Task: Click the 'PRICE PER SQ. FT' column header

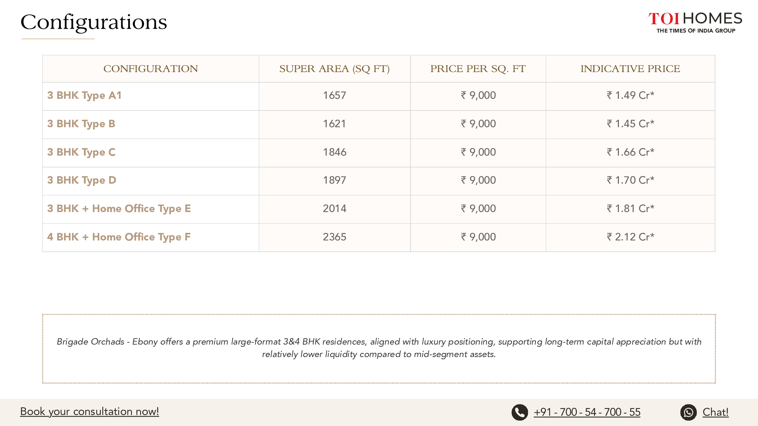Action: pos(478,69)
